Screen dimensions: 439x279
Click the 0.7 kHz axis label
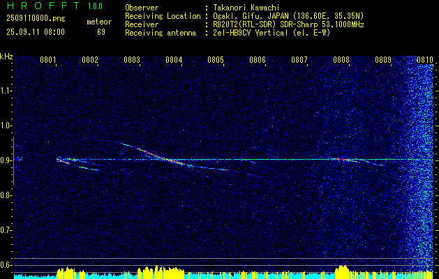[x=6, y=230]
